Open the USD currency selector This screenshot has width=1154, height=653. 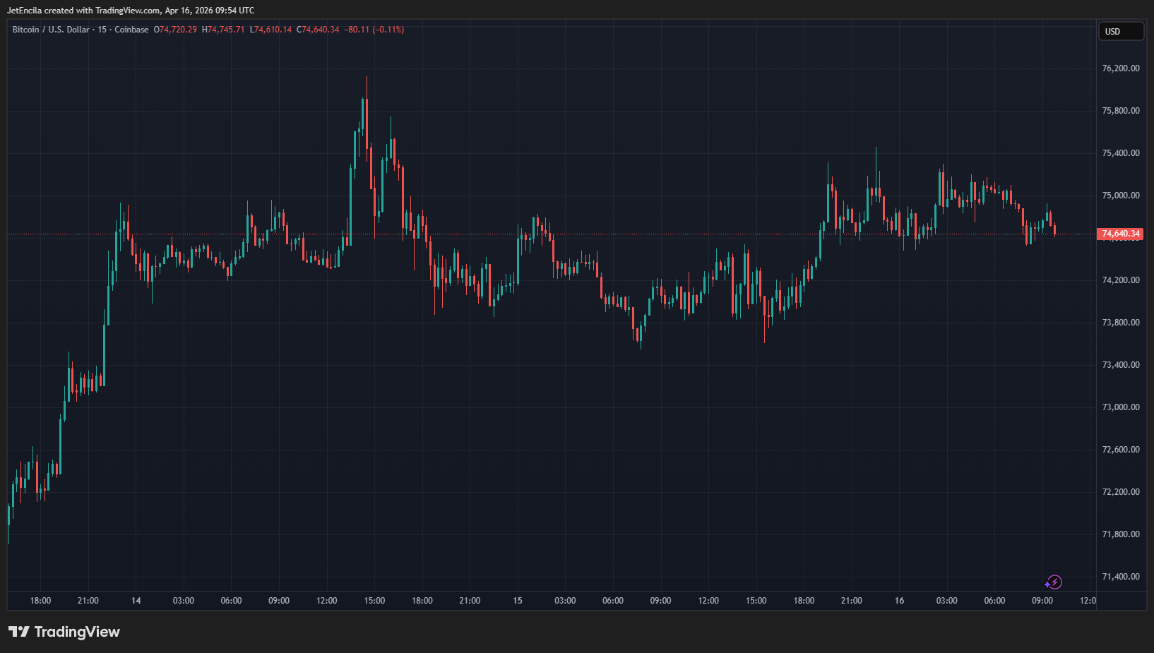(1120, 32)
